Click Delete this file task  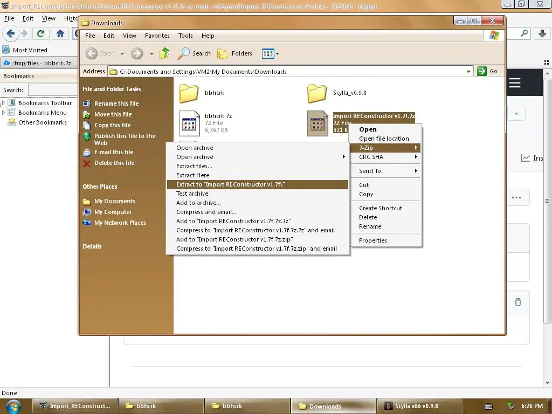pos(114,163)
